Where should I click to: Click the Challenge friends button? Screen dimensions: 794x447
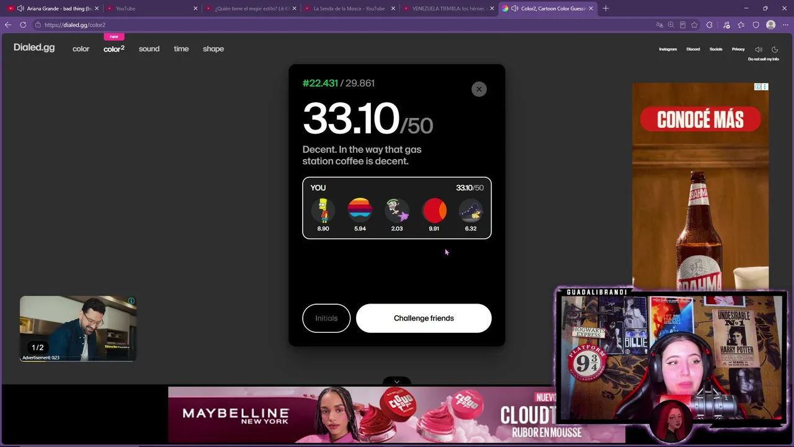[424, 318]
